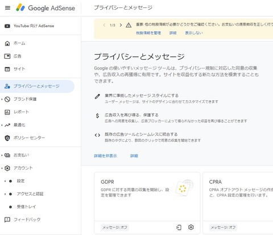Click the 1/3 alert counter
273x235 pixels.
pyautogui.click(x=113, y=25)
